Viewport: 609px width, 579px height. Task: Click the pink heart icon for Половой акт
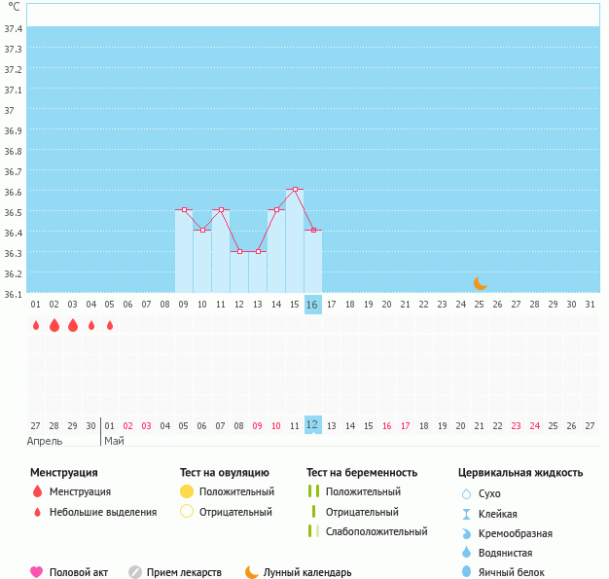tap(37, 572)
